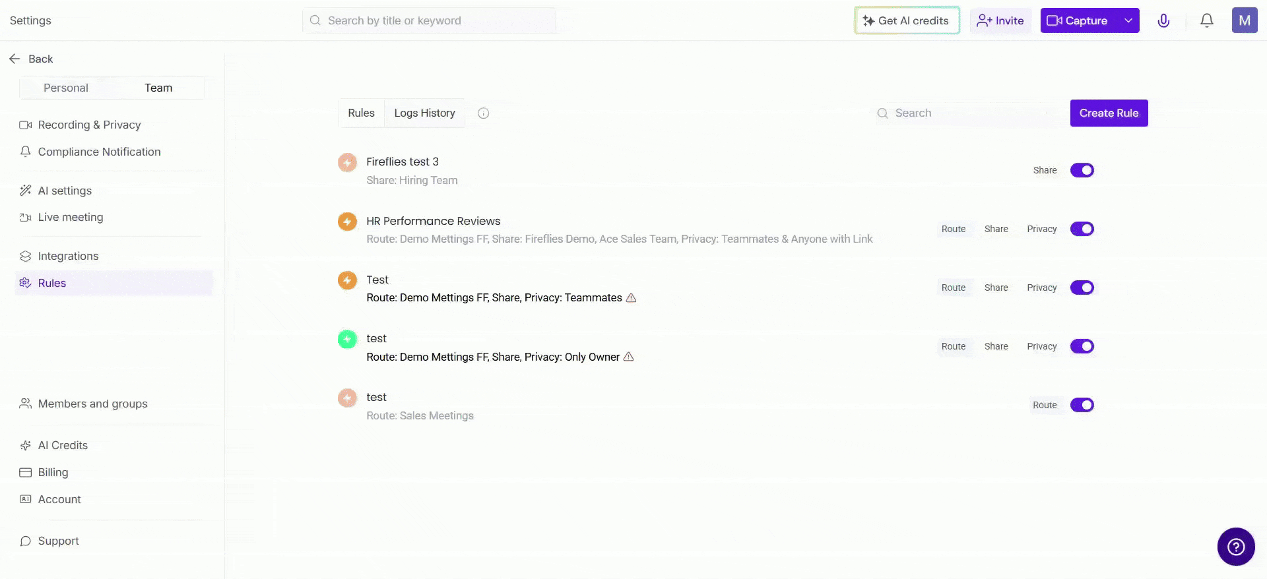Click the info icon beside Logs History
Screen dimensions: 1267x579
pos(484,113)
